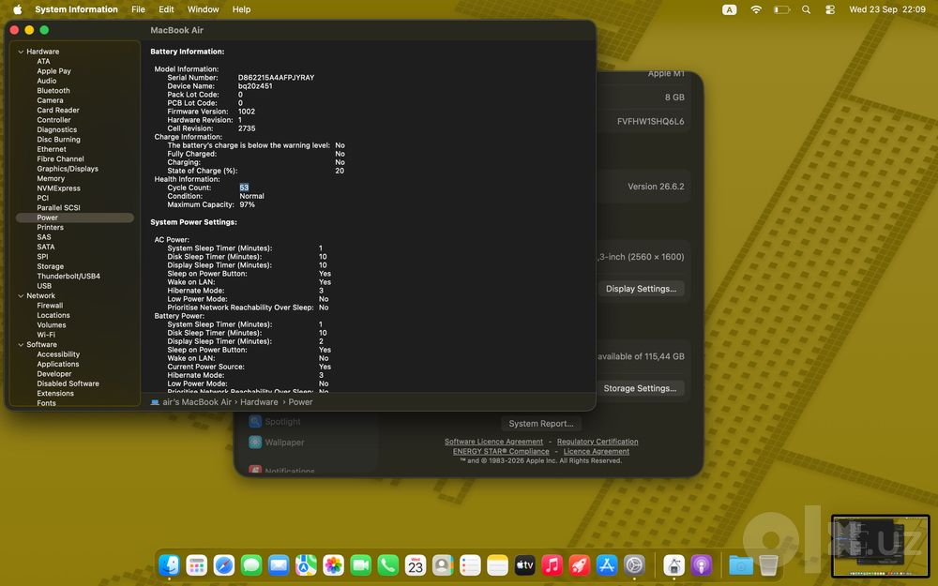The image size is (938, 586).
Task: Open Phone app in Dock
Action: (x=388, y=564)
